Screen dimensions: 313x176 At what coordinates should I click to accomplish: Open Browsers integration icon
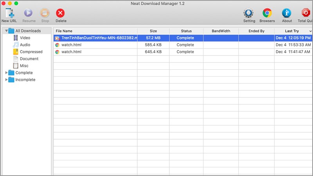coord(267,13)
